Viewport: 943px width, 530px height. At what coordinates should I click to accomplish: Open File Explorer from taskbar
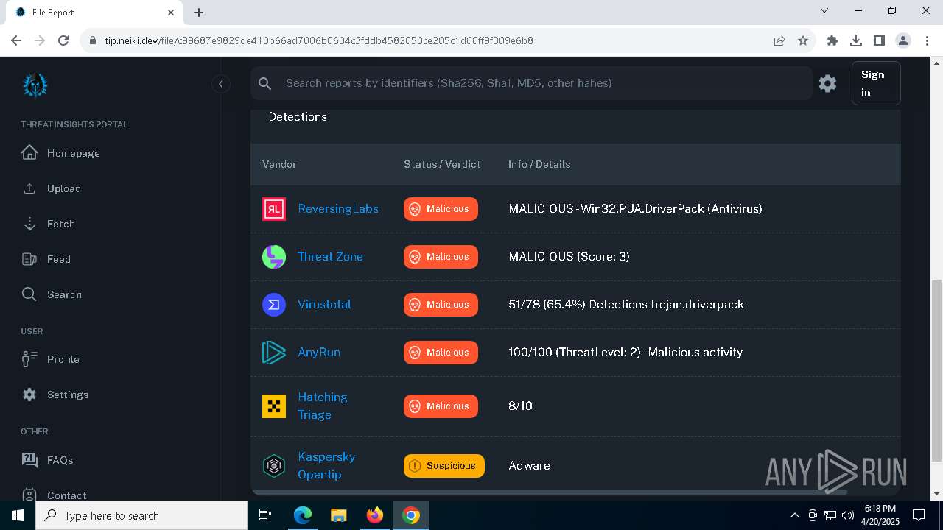[x=339, y=515]
